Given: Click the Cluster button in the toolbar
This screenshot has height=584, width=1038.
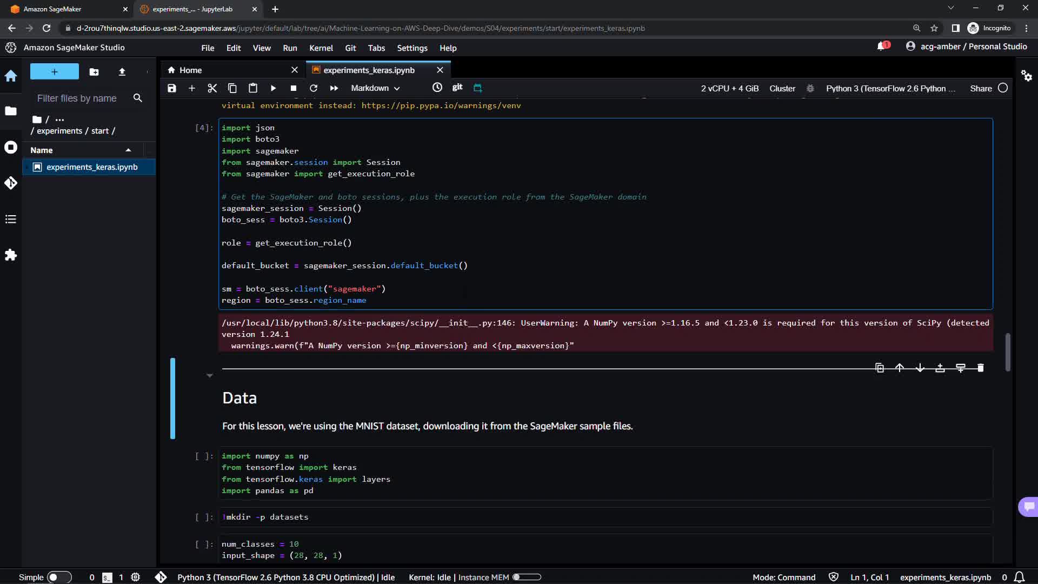Looking at the screenshot, I should [x=782, y=88].
